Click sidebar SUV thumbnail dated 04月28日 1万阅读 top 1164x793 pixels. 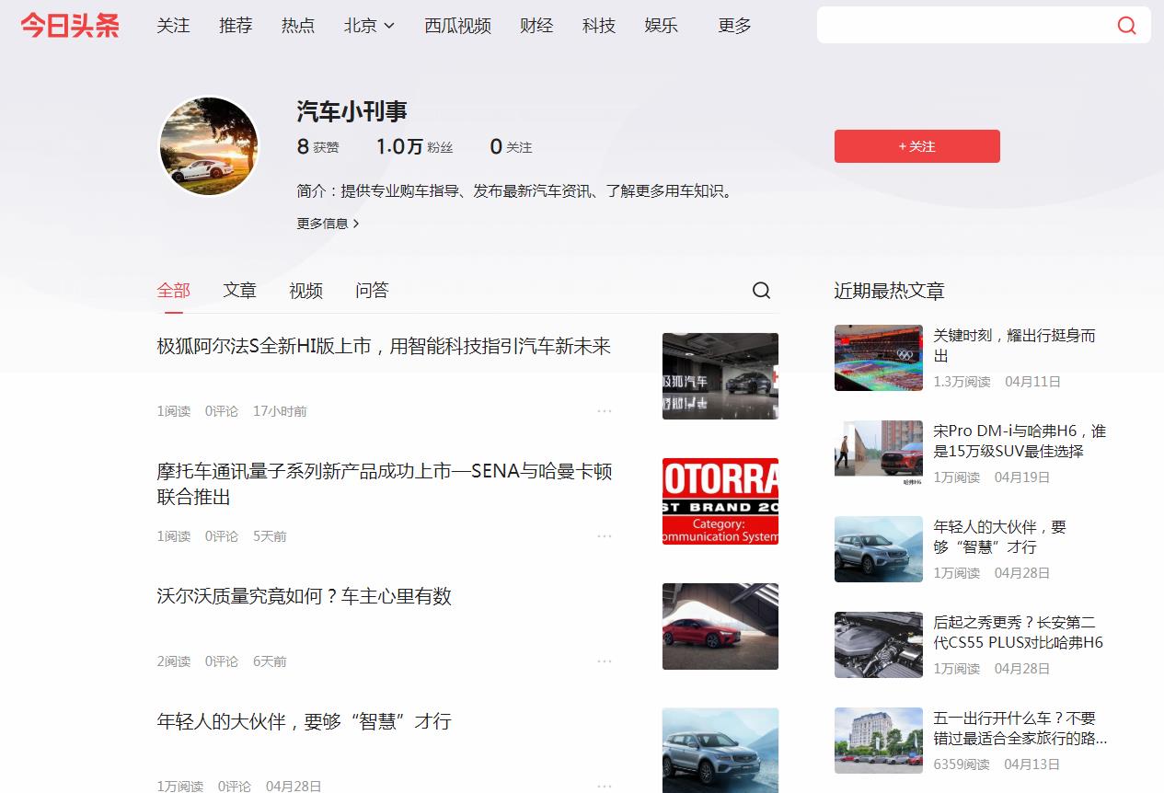[x=879, y=549]
